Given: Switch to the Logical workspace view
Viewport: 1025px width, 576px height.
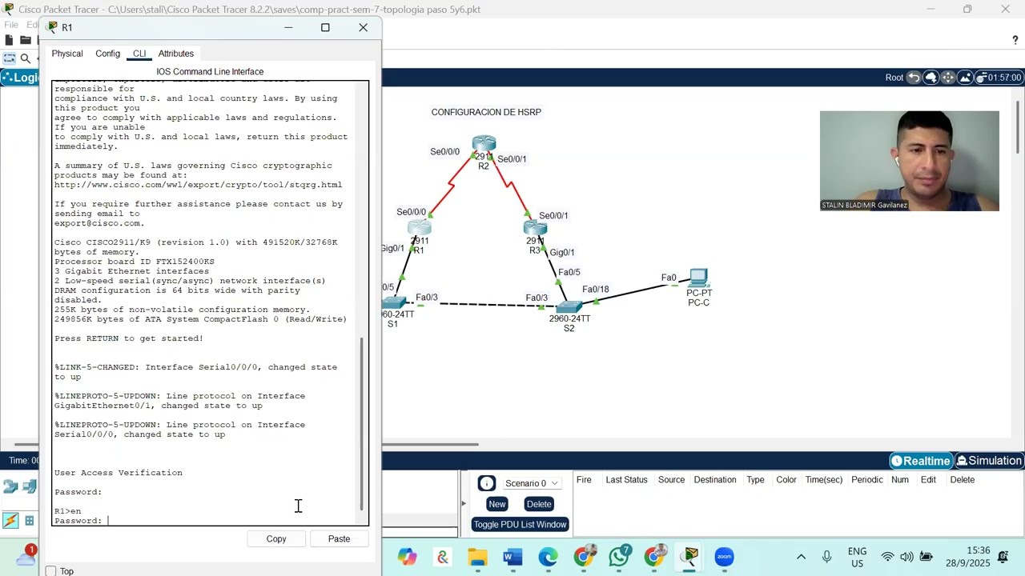Looking at the screenshot, I should pos(20,78).
